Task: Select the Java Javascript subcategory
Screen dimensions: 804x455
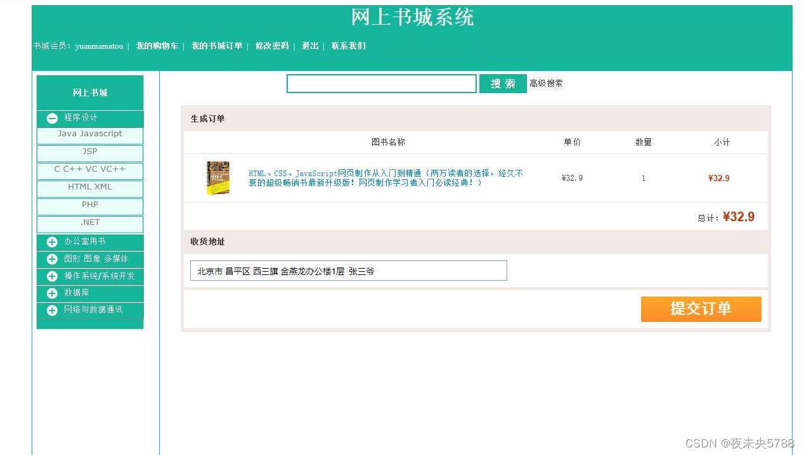Action: tap(90, 134)
